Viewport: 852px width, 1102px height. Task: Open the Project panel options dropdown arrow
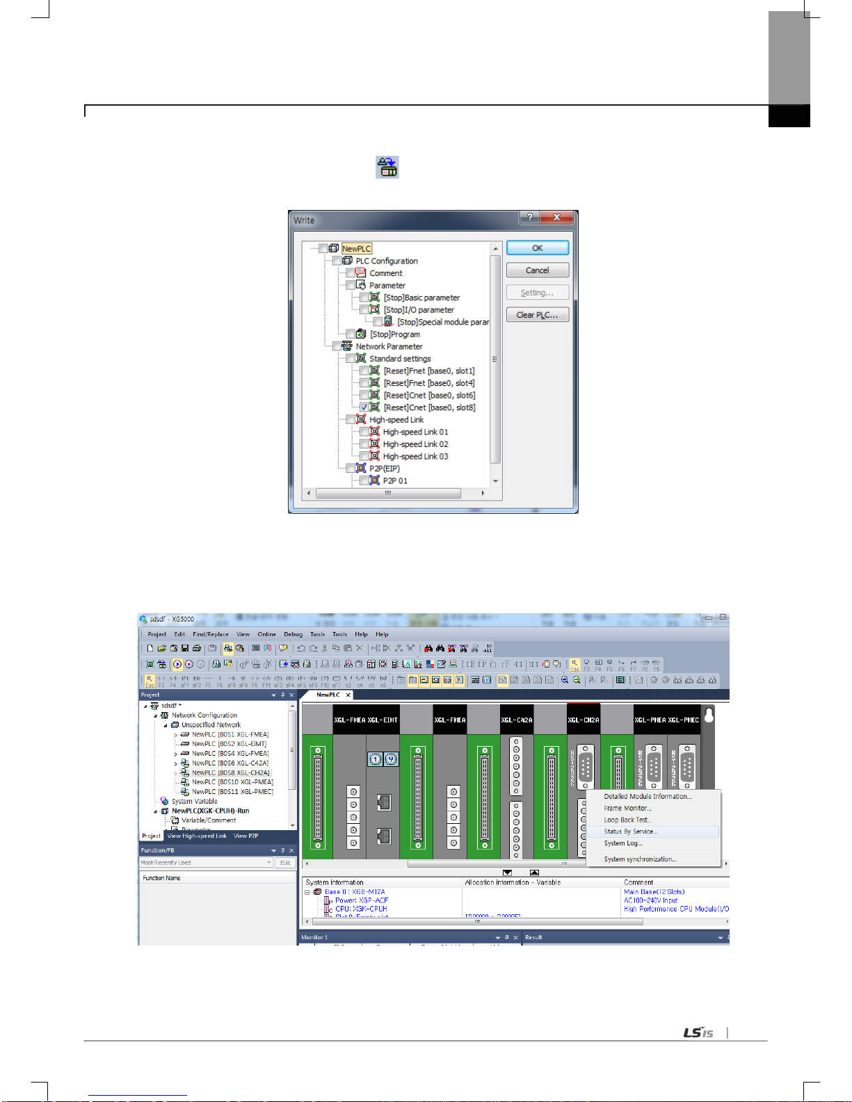pos(273,695)
